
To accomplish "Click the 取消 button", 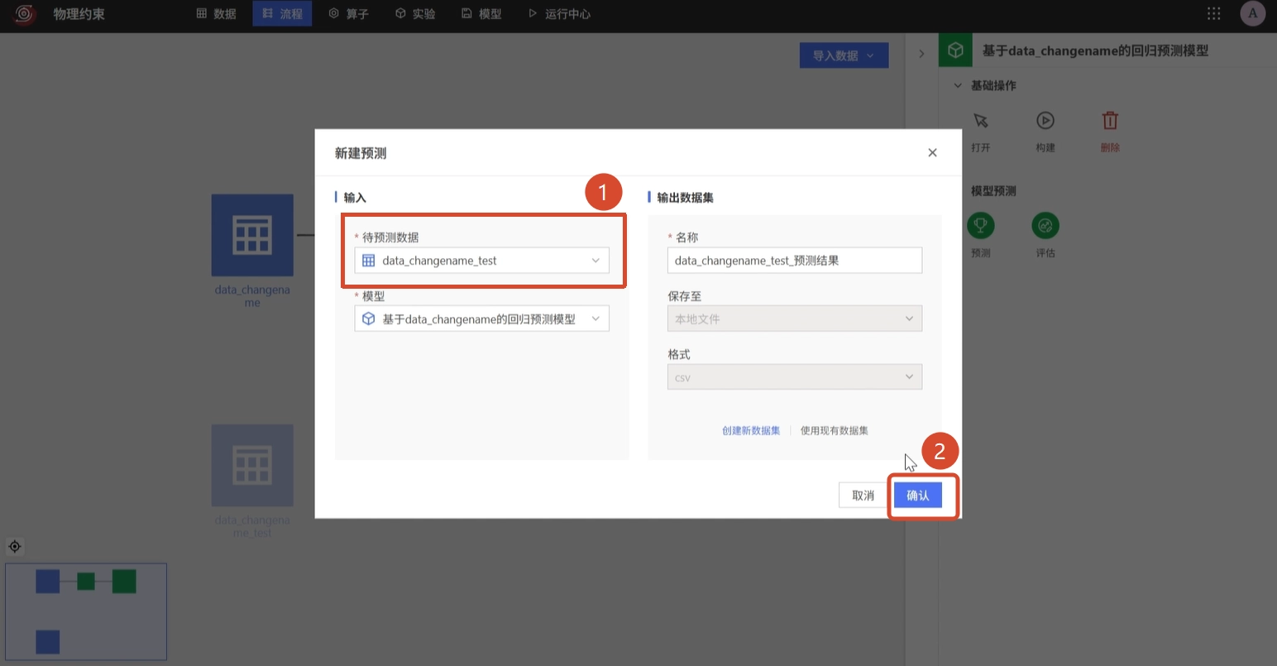I will [x=863, y=496].
